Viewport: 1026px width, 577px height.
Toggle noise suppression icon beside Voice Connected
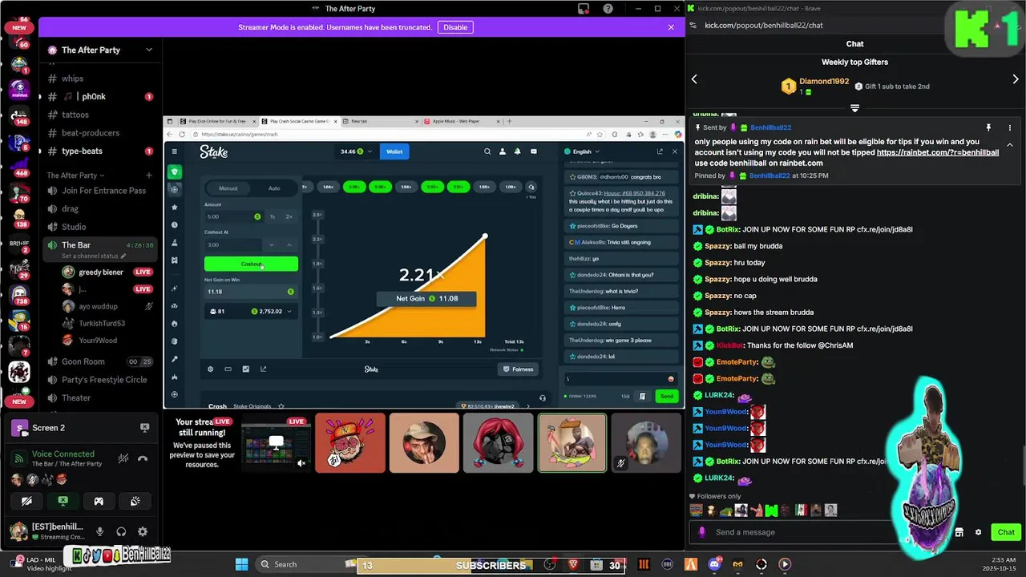pos(123,458)
